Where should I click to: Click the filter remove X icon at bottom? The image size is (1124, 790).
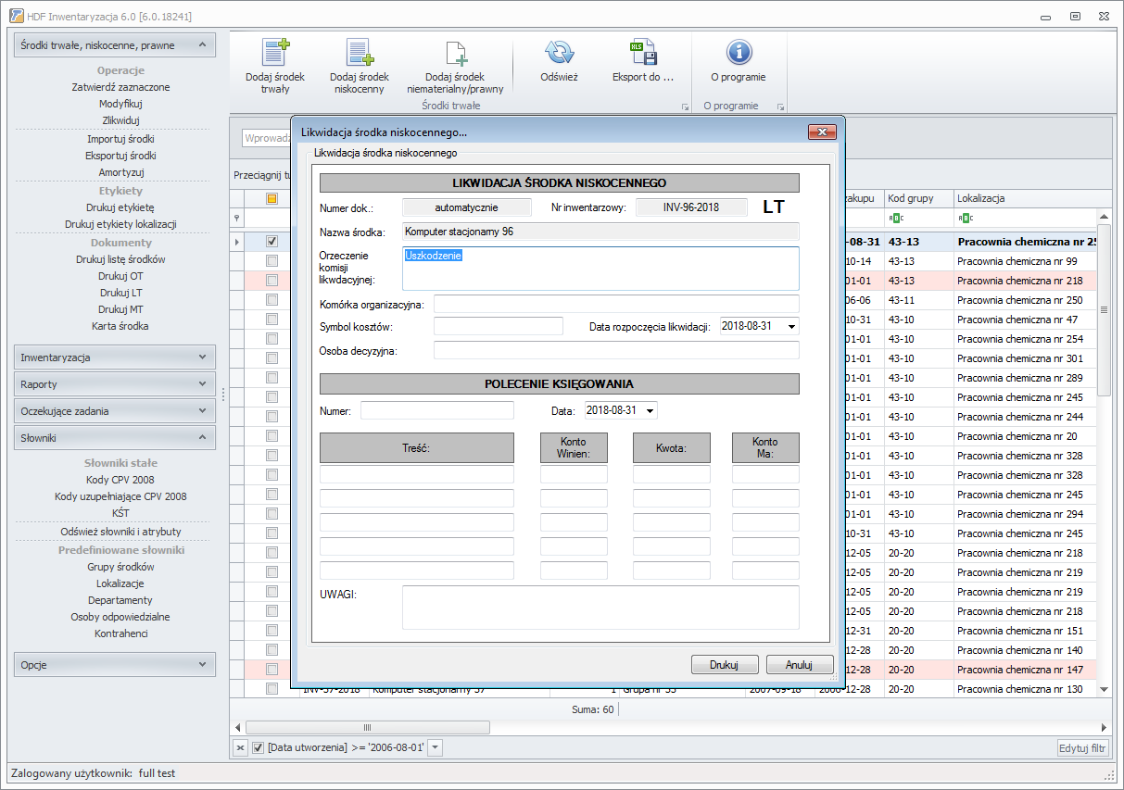tap(239, 747)
